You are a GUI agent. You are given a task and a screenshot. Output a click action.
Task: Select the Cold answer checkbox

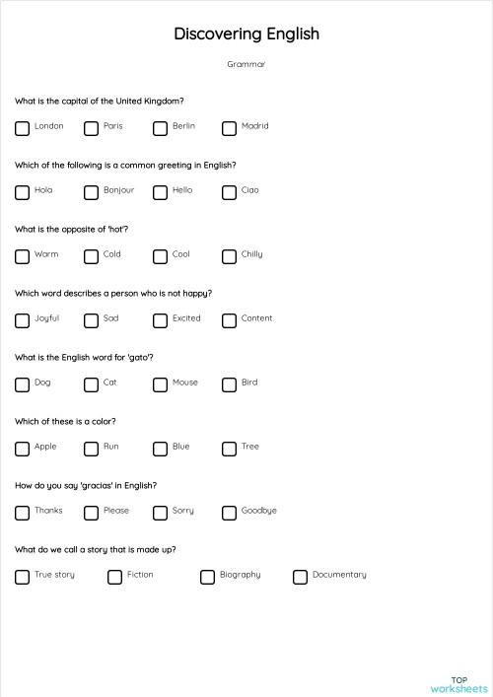[91, 256]
